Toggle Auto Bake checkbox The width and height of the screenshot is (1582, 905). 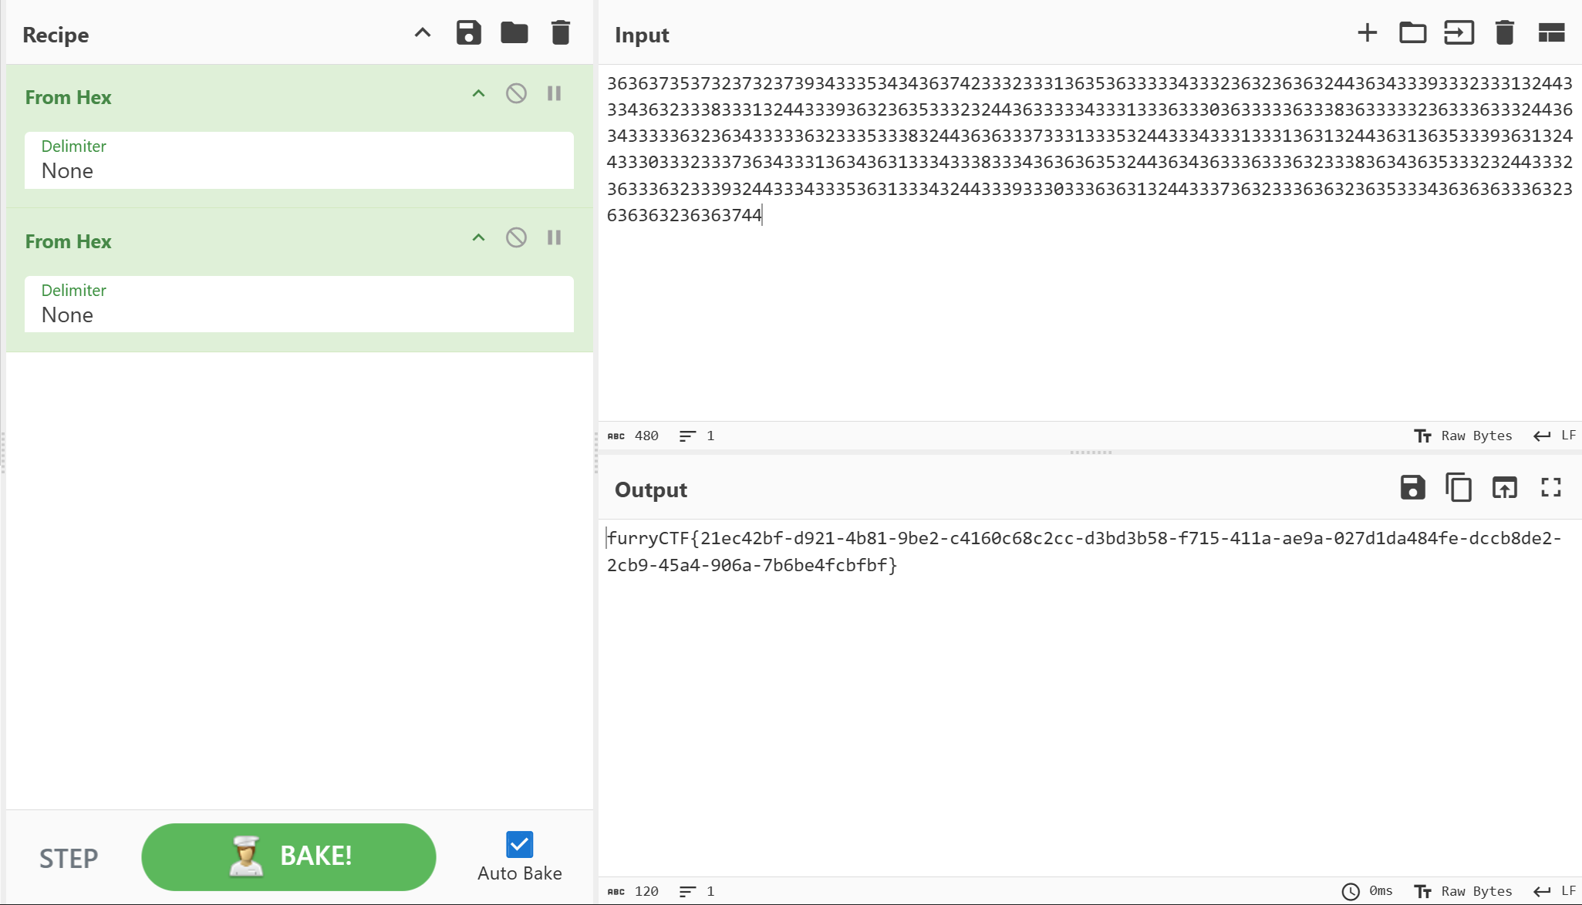click(519, 845)
